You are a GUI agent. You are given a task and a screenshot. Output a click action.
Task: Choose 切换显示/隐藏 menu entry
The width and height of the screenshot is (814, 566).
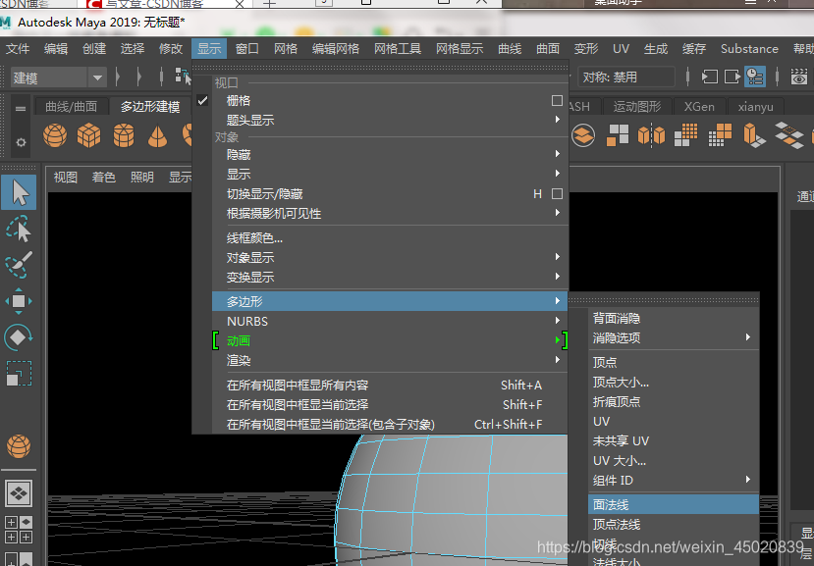tap(391, 193)
